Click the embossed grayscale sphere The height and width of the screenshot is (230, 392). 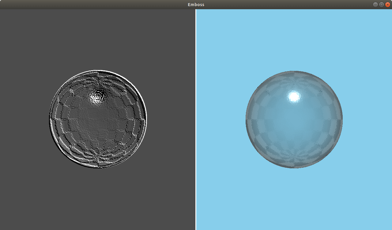(x=97, y=120)
